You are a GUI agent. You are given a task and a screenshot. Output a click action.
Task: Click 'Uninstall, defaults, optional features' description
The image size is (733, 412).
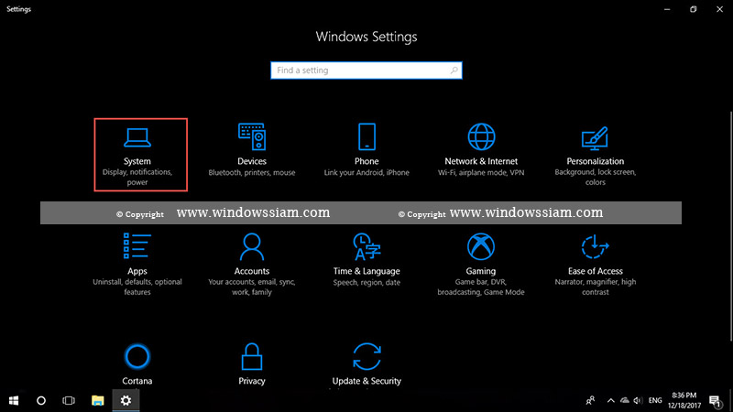[x=137, y=287]
